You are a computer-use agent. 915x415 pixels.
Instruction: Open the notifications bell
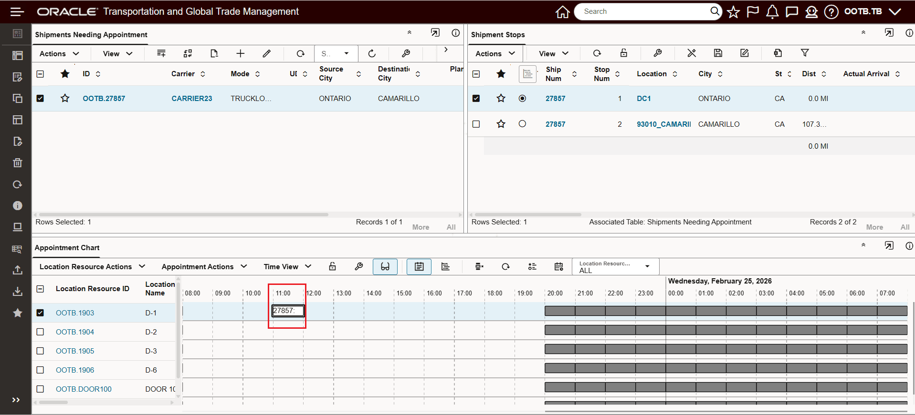point(772,12)
